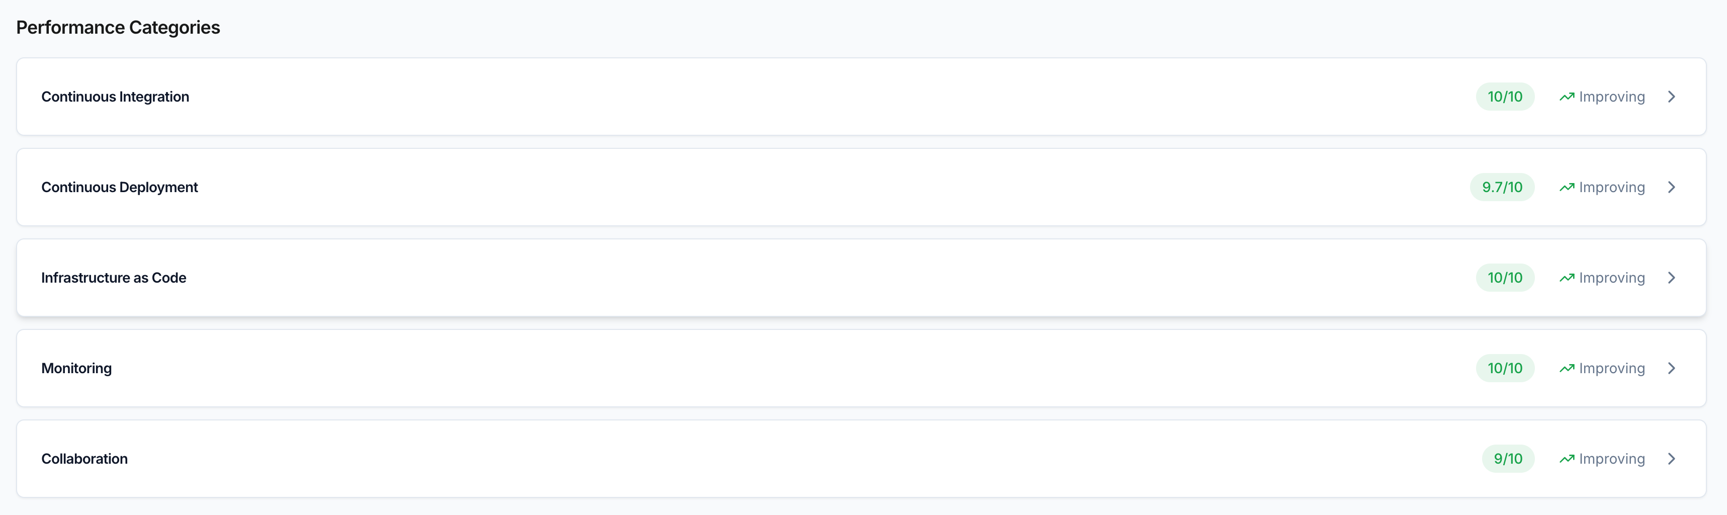
Task: Open the Continuous Integration category title
Action: (115, 97)
